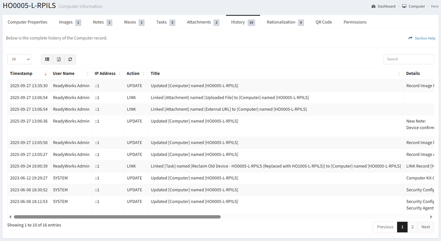
Task: Refresh the history table
Action: [70, 59]
